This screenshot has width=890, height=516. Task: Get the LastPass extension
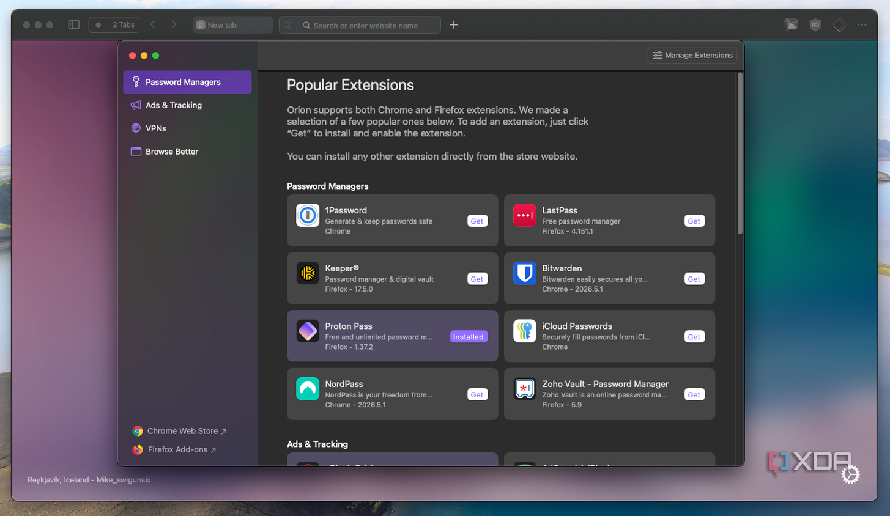[694, 221]
